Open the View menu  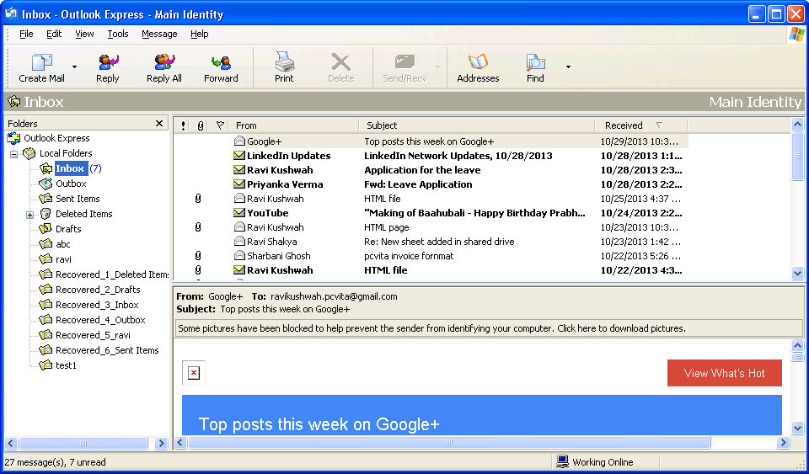[x=84, y=34]
